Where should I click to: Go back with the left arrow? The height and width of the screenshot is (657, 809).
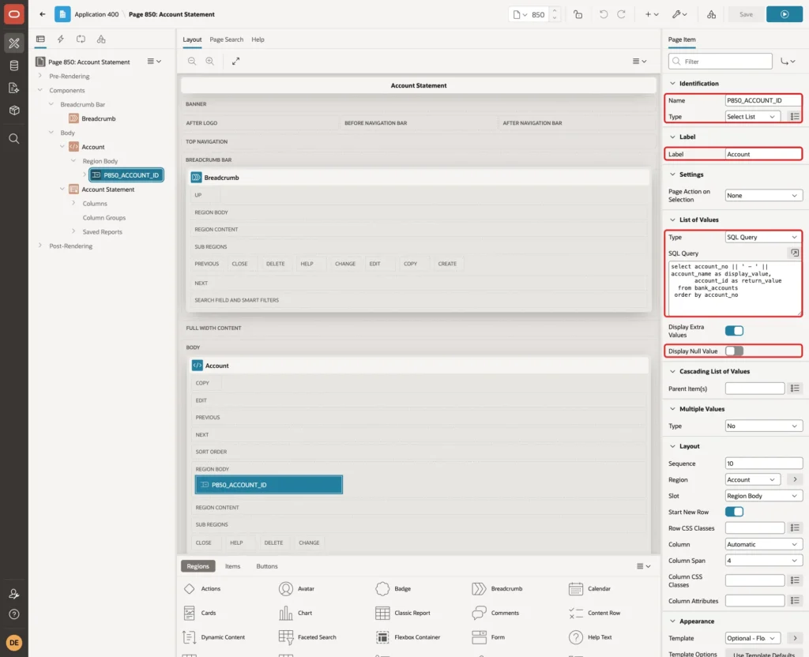pyautogui.click(x=43, y=14)
